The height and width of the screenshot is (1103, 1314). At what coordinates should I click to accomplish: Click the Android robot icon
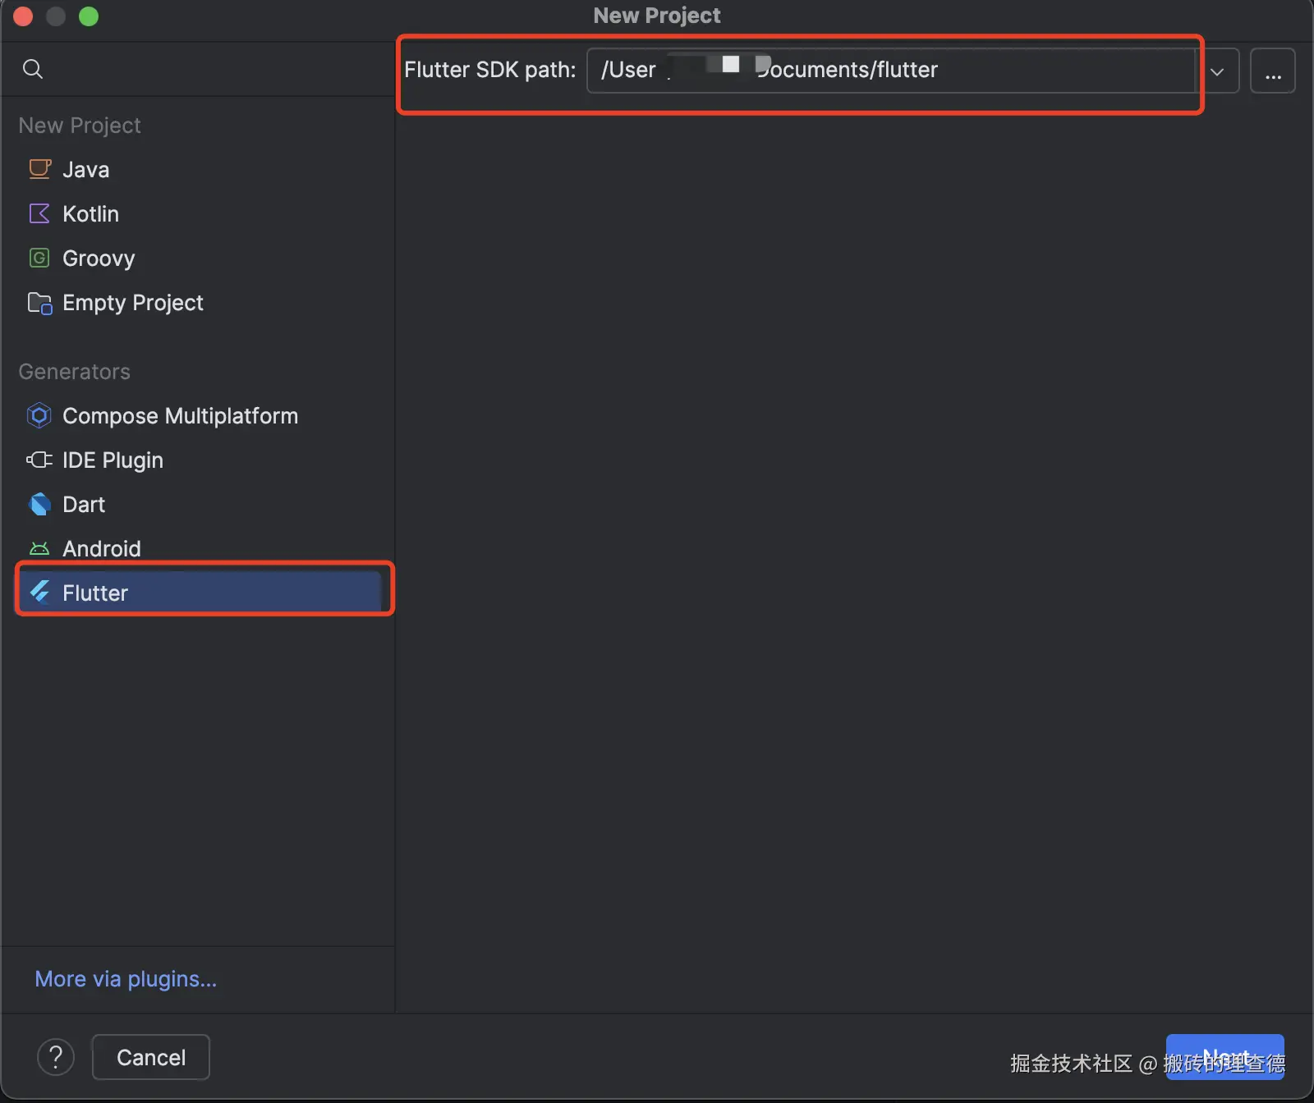point(39,548)
